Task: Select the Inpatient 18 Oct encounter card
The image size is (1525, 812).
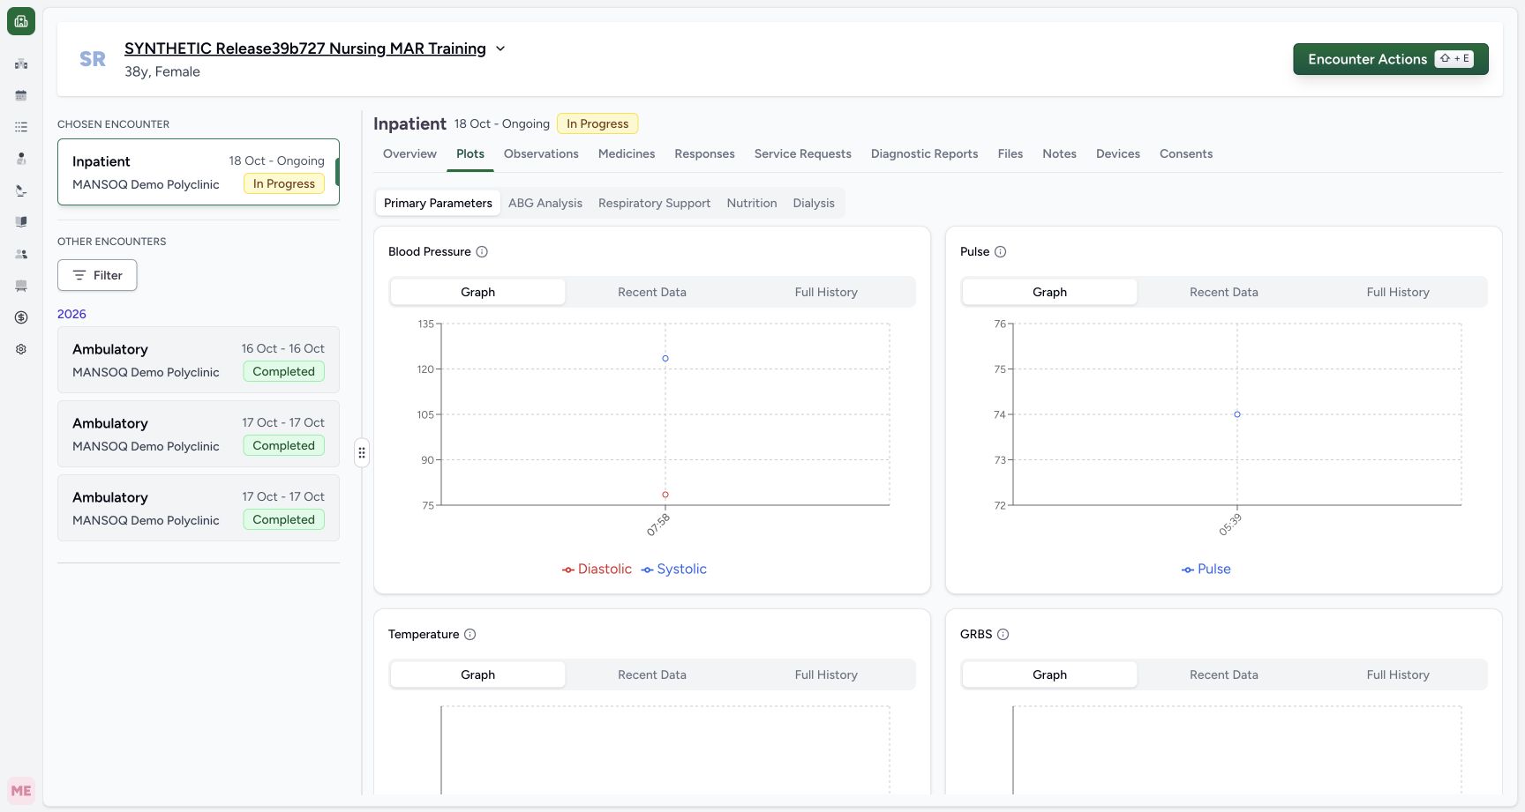Action: 199,172
